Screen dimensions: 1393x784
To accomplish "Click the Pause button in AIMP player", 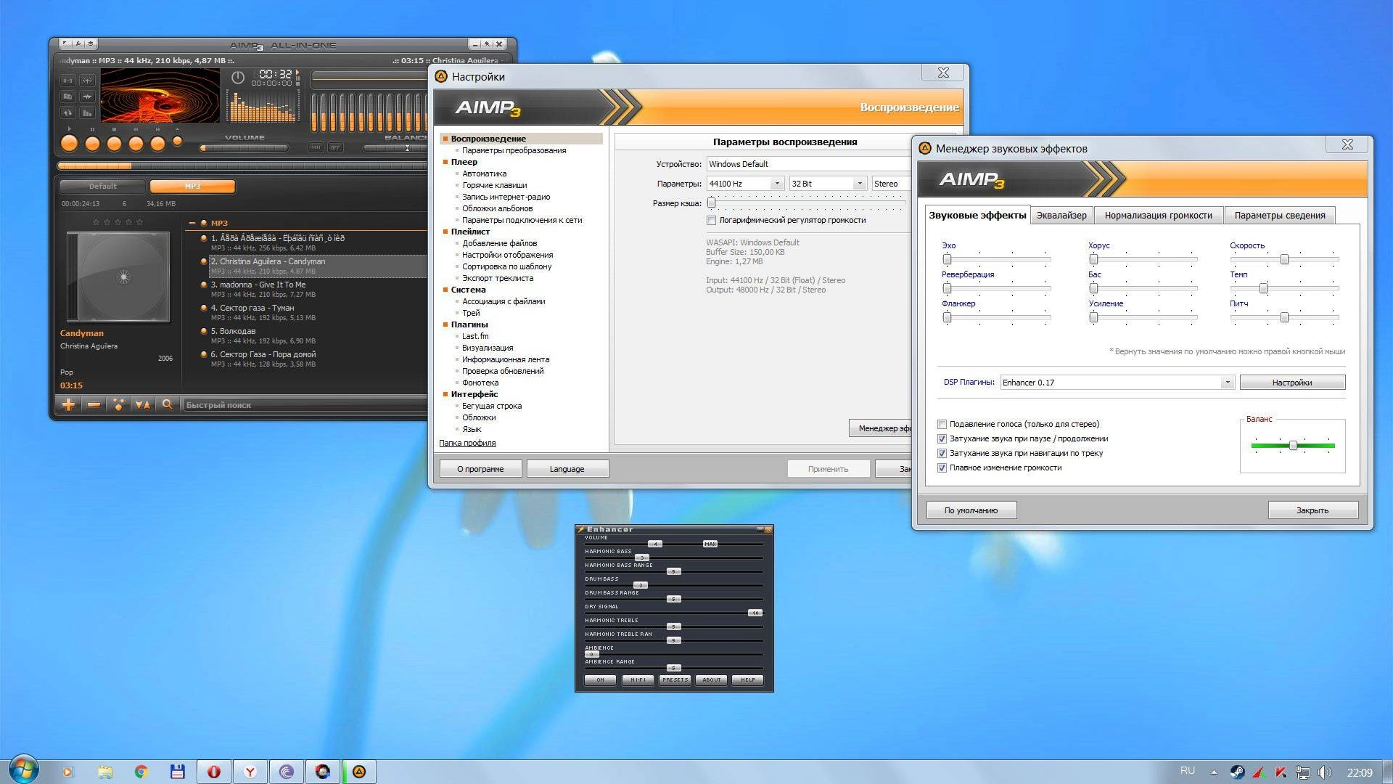I will point(92,143).
